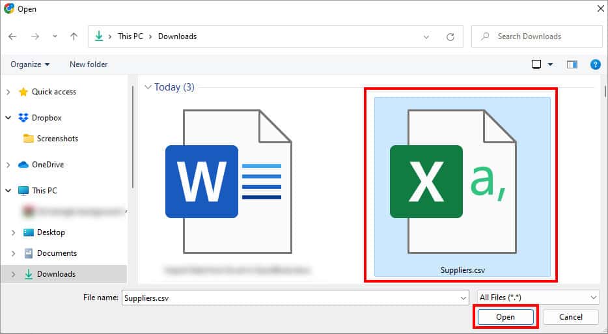Click the Chrome icon in title bar
The width and height of the screenshot is (608, 334).
(x=9, y=8)
